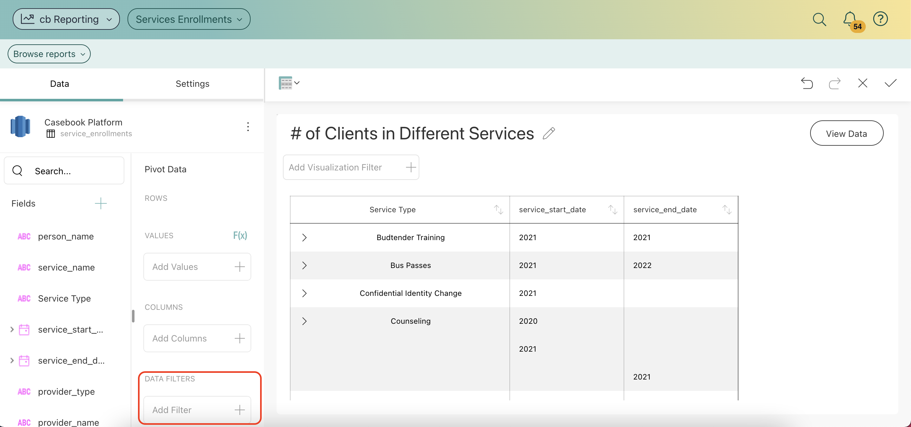Open the Browse reports dropdown
Image resolution: width=911 pixels, height=427 pixels.
coord(49,54)
